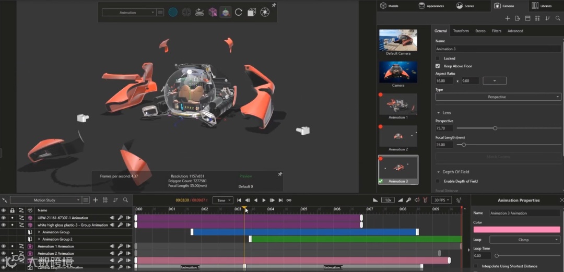The image size is (564, 272).
Task: Enable Depth of Field checkbox
Action: 438,181
